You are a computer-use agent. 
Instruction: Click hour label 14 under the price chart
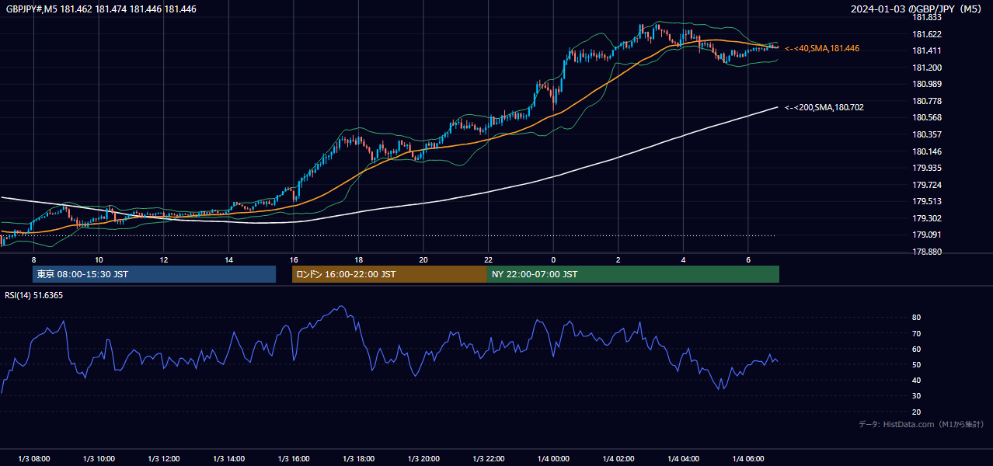pyautogui.click(x=228, y=259)
